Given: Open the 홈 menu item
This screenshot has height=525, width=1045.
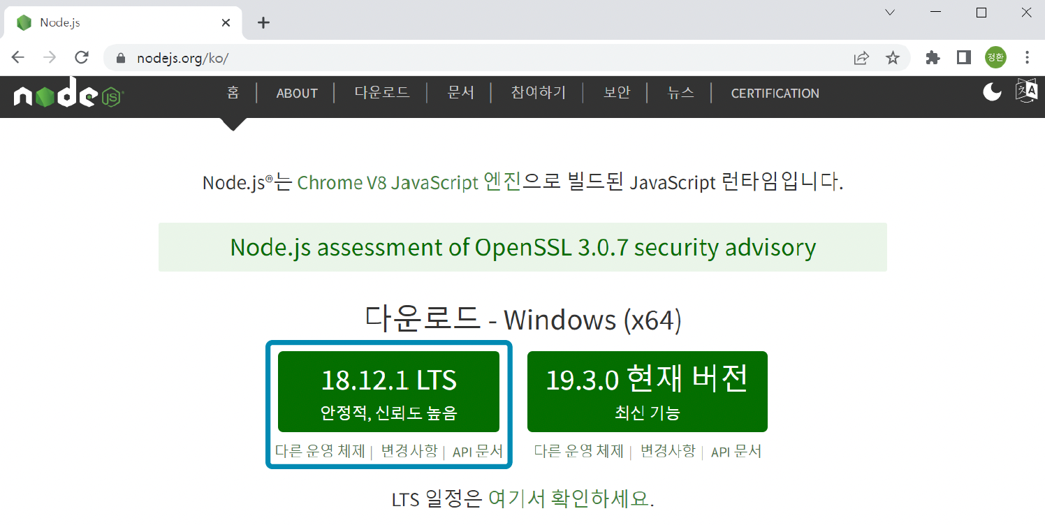Looking at the screenshot, I should tap(233, 93).
